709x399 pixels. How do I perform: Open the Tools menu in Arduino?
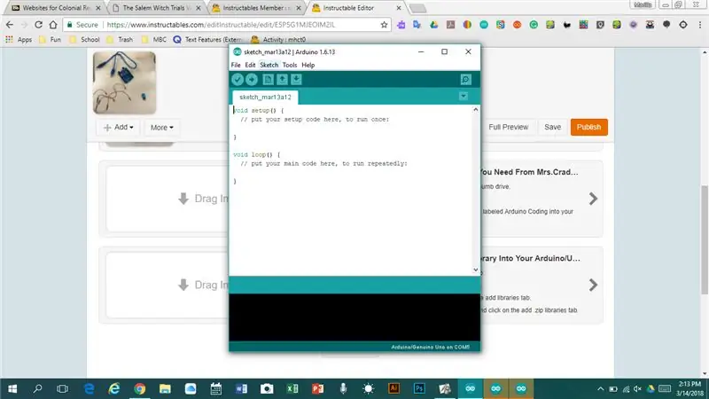coord(290,65)
